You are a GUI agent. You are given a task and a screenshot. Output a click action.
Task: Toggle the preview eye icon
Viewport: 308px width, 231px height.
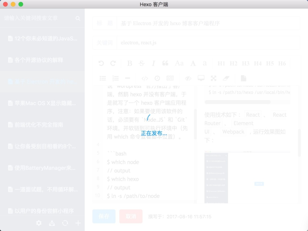(x=188, y=78)
